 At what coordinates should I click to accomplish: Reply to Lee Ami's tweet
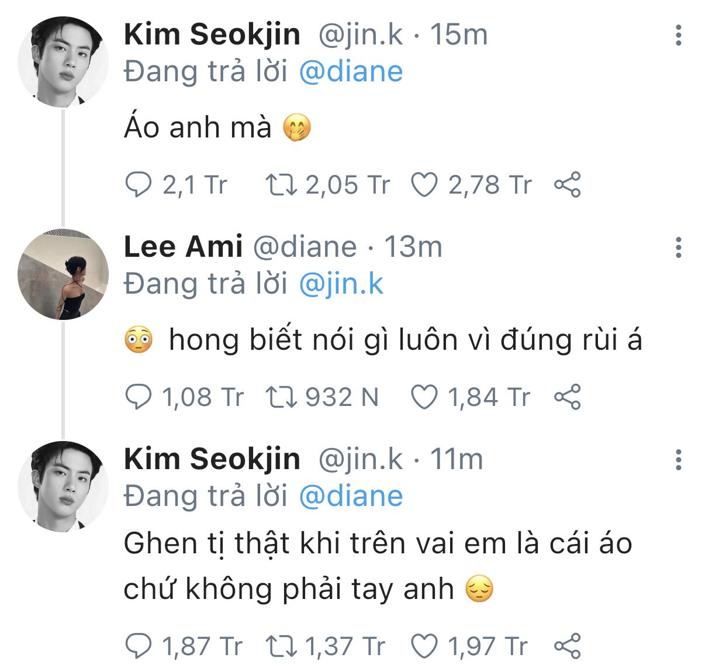(139, 397)
